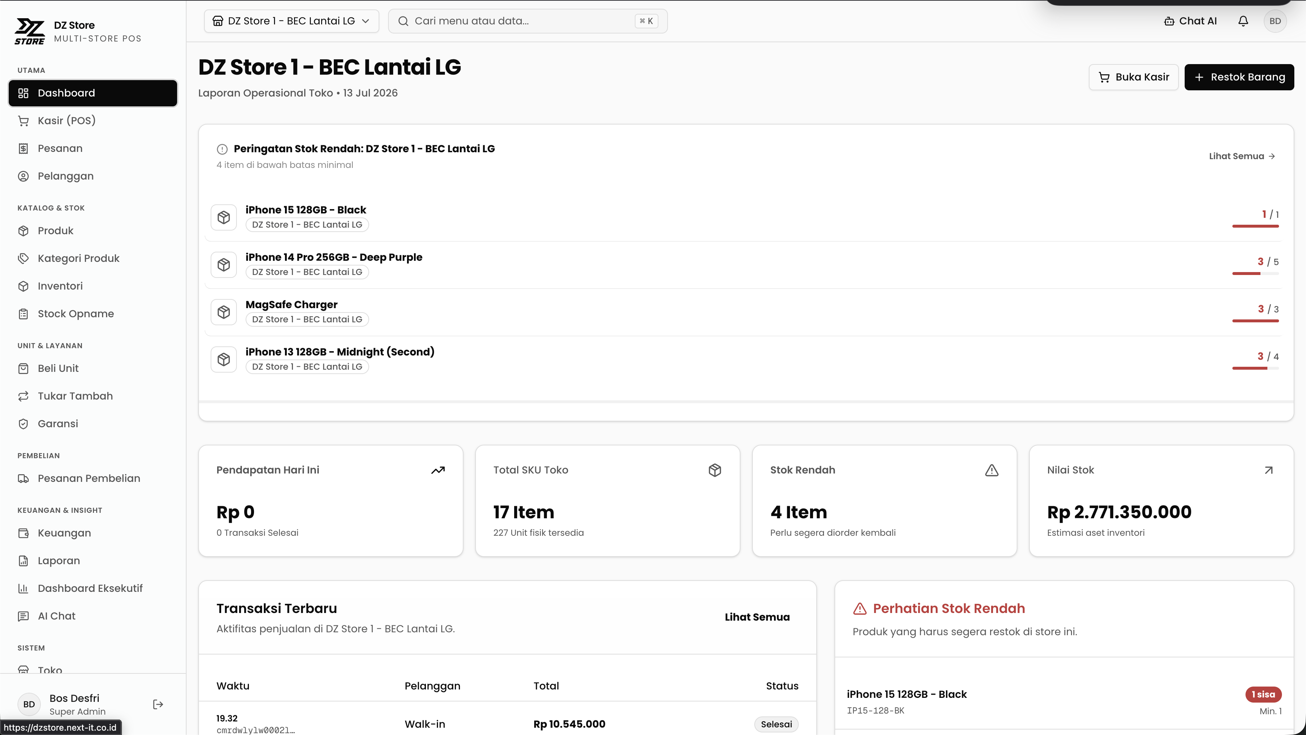The width and height of the screenshot is (1306, 735).
Task: Click the 17 Item SKU count
Action: pos(524,512)
